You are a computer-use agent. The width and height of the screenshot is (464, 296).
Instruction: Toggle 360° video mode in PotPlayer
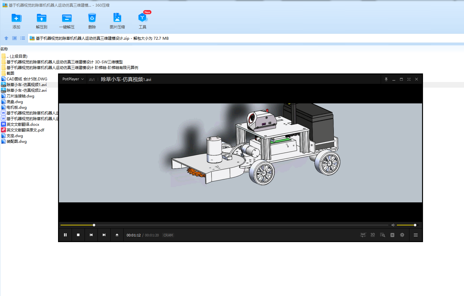(363, 235)
